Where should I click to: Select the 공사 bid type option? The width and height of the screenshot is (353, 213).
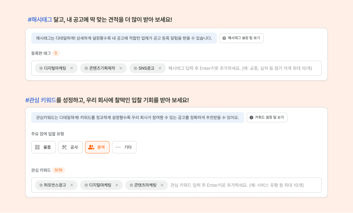(x=70, y=147)
